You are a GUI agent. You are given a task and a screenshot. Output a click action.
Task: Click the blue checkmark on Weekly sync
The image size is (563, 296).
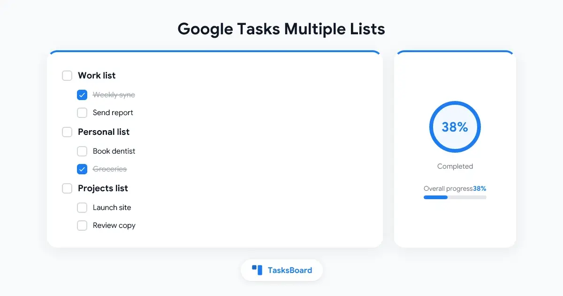coord(82,95)
